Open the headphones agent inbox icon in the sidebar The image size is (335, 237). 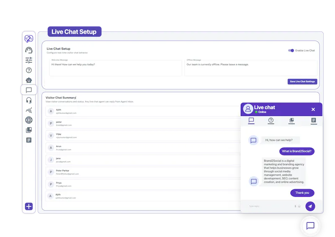28,100
